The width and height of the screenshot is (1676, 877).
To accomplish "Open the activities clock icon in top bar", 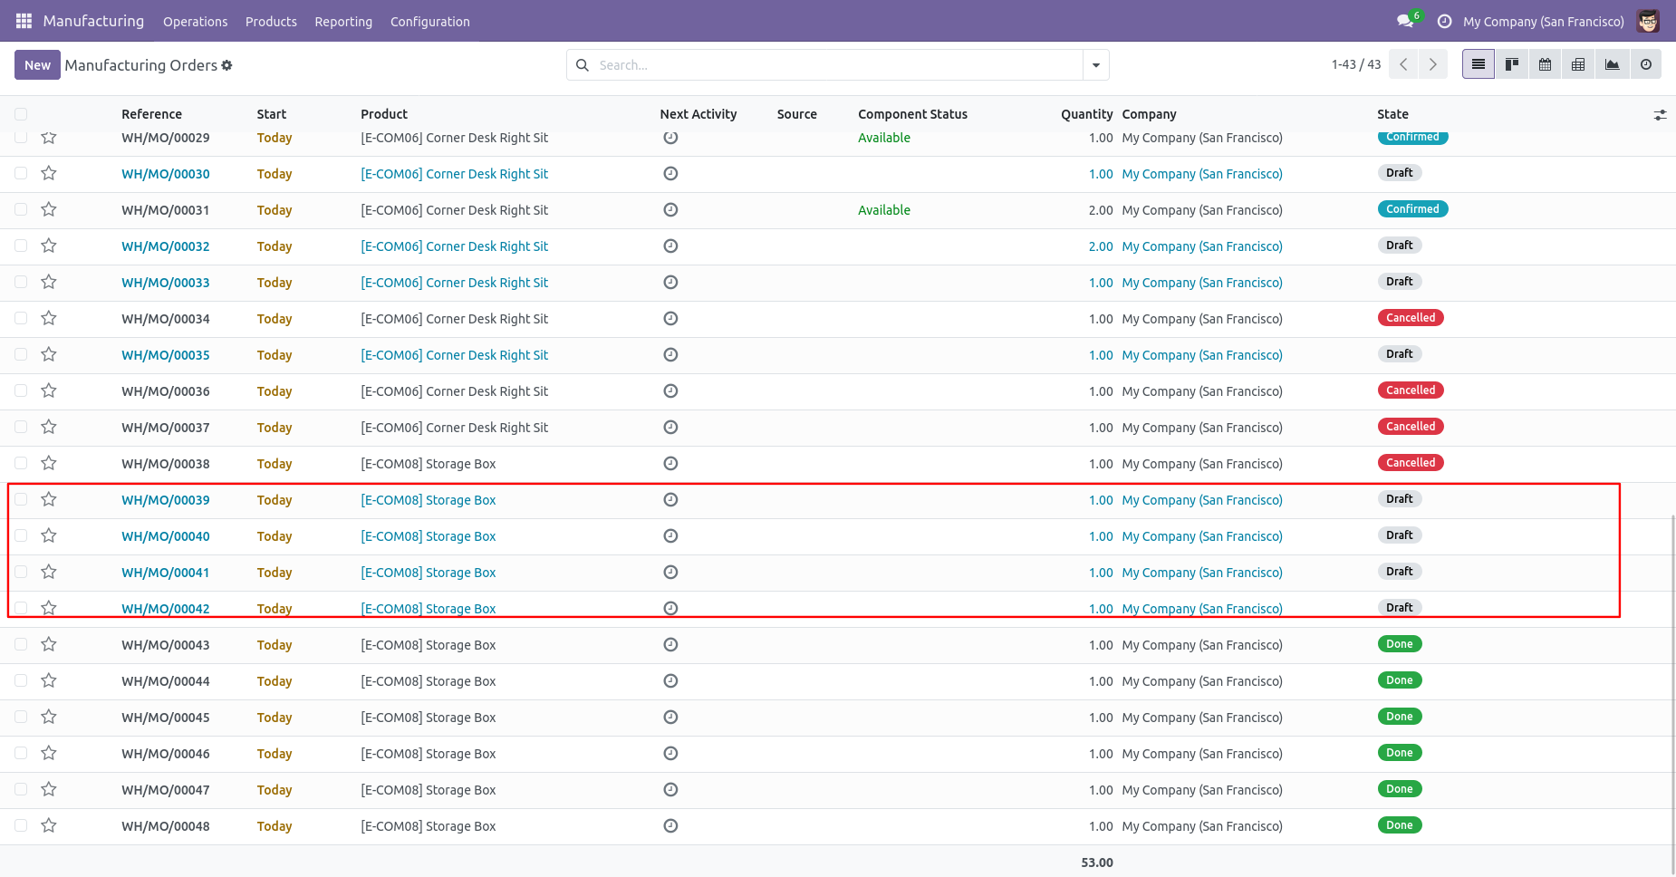I will point(1444,21).
